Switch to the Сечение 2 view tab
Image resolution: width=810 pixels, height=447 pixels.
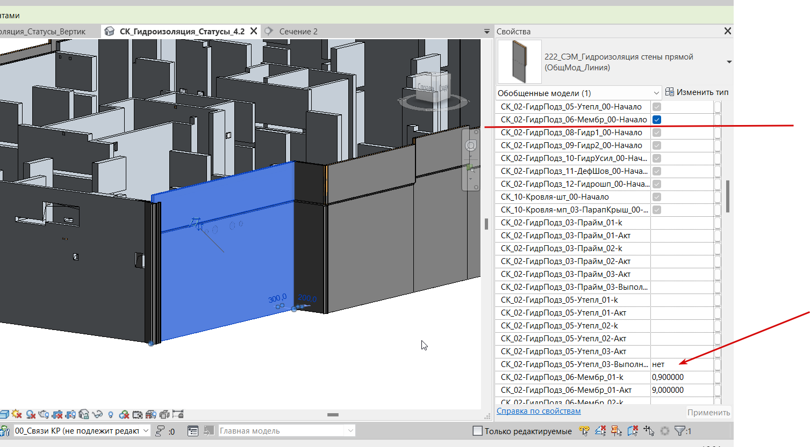pos(298,32)
